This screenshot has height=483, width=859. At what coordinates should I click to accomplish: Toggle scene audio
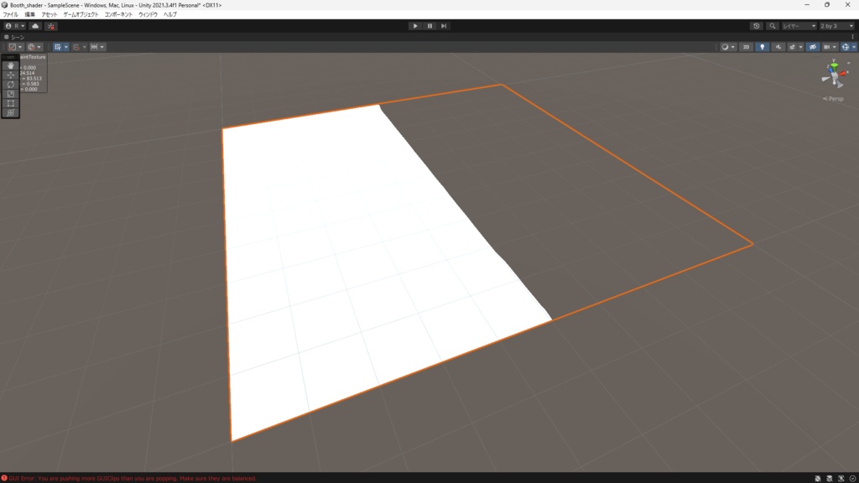[778, 47]
